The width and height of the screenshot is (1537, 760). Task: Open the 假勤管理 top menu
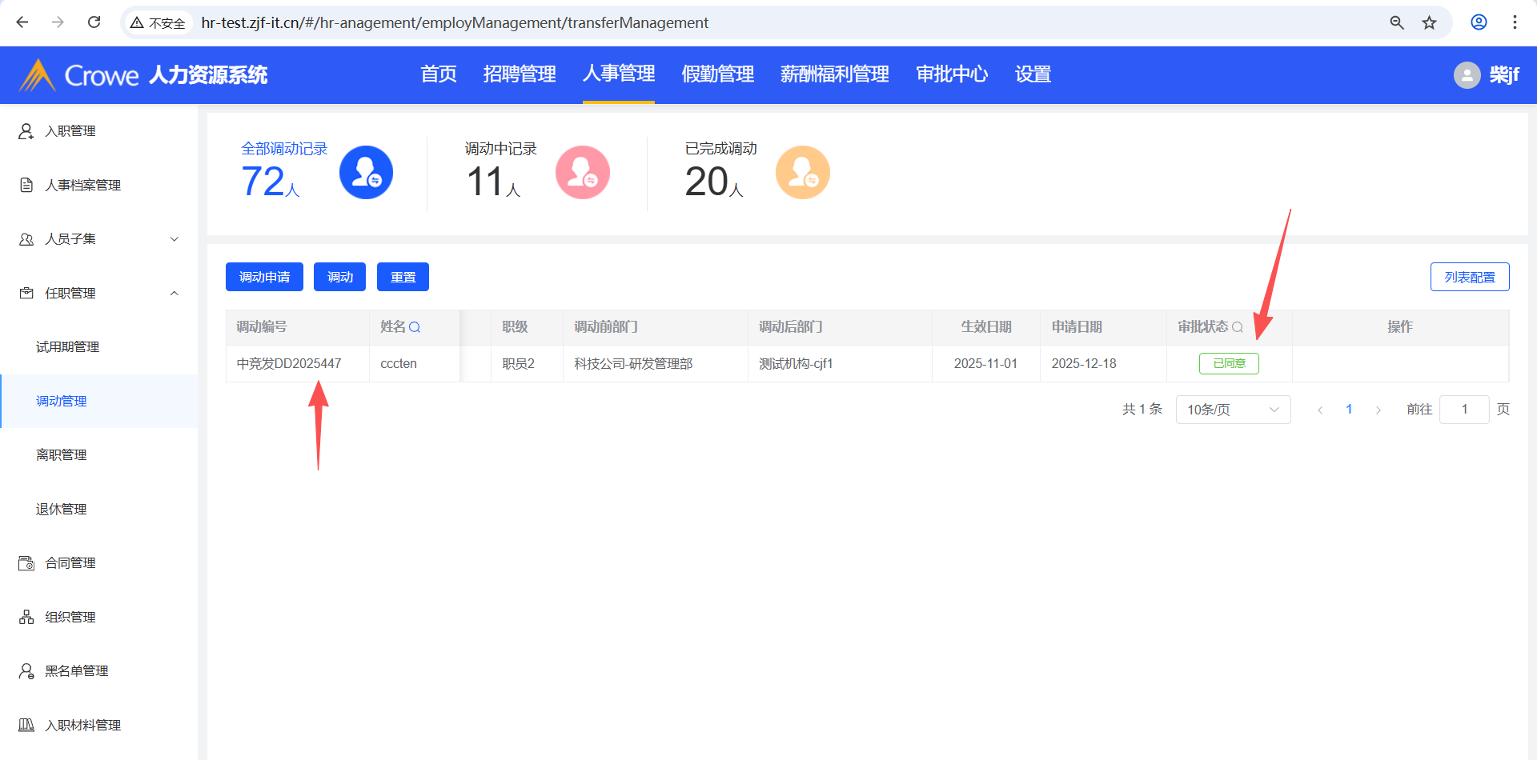717,74
